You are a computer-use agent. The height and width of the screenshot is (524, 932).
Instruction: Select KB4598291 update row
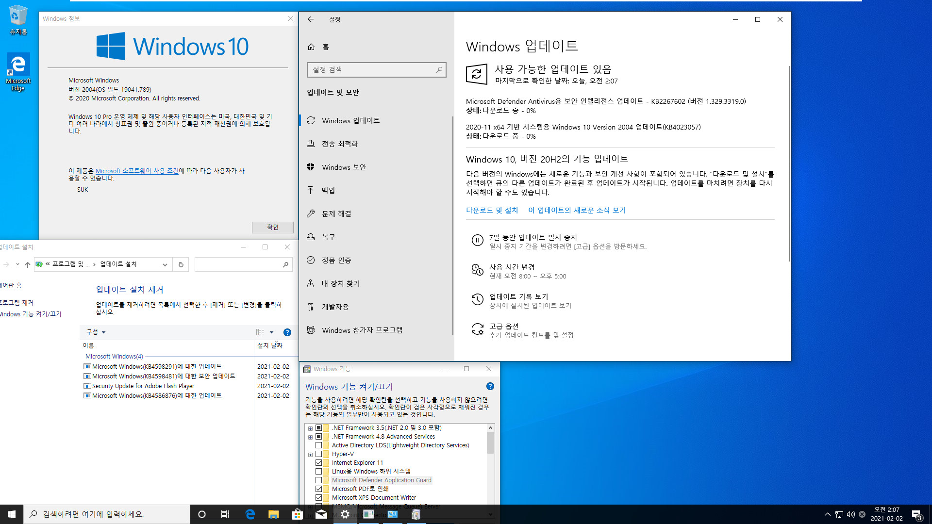coord(186,366)
